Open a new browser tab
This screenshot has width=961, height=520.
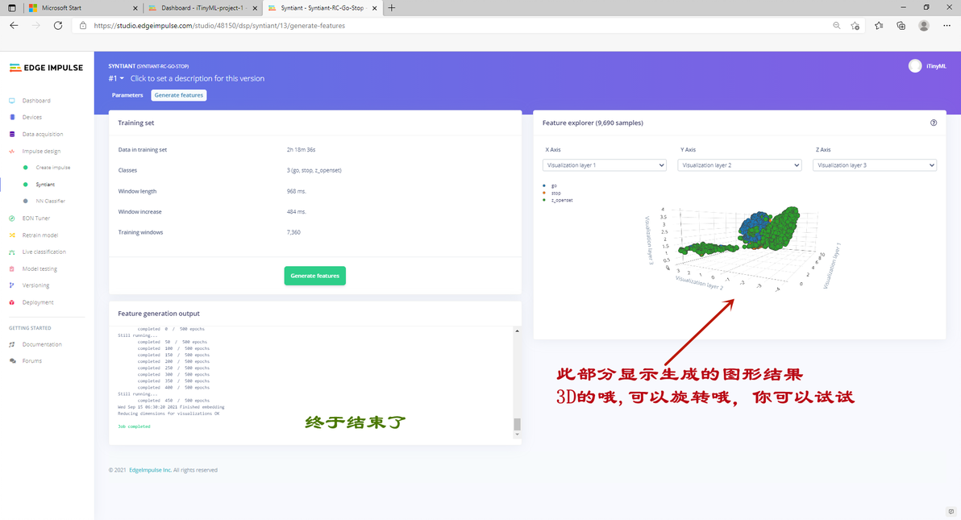(392, 8)
